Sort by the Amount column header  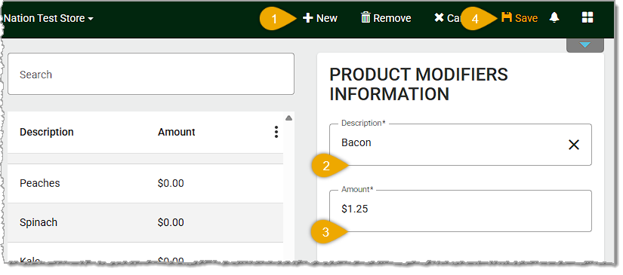coord(177,132)
